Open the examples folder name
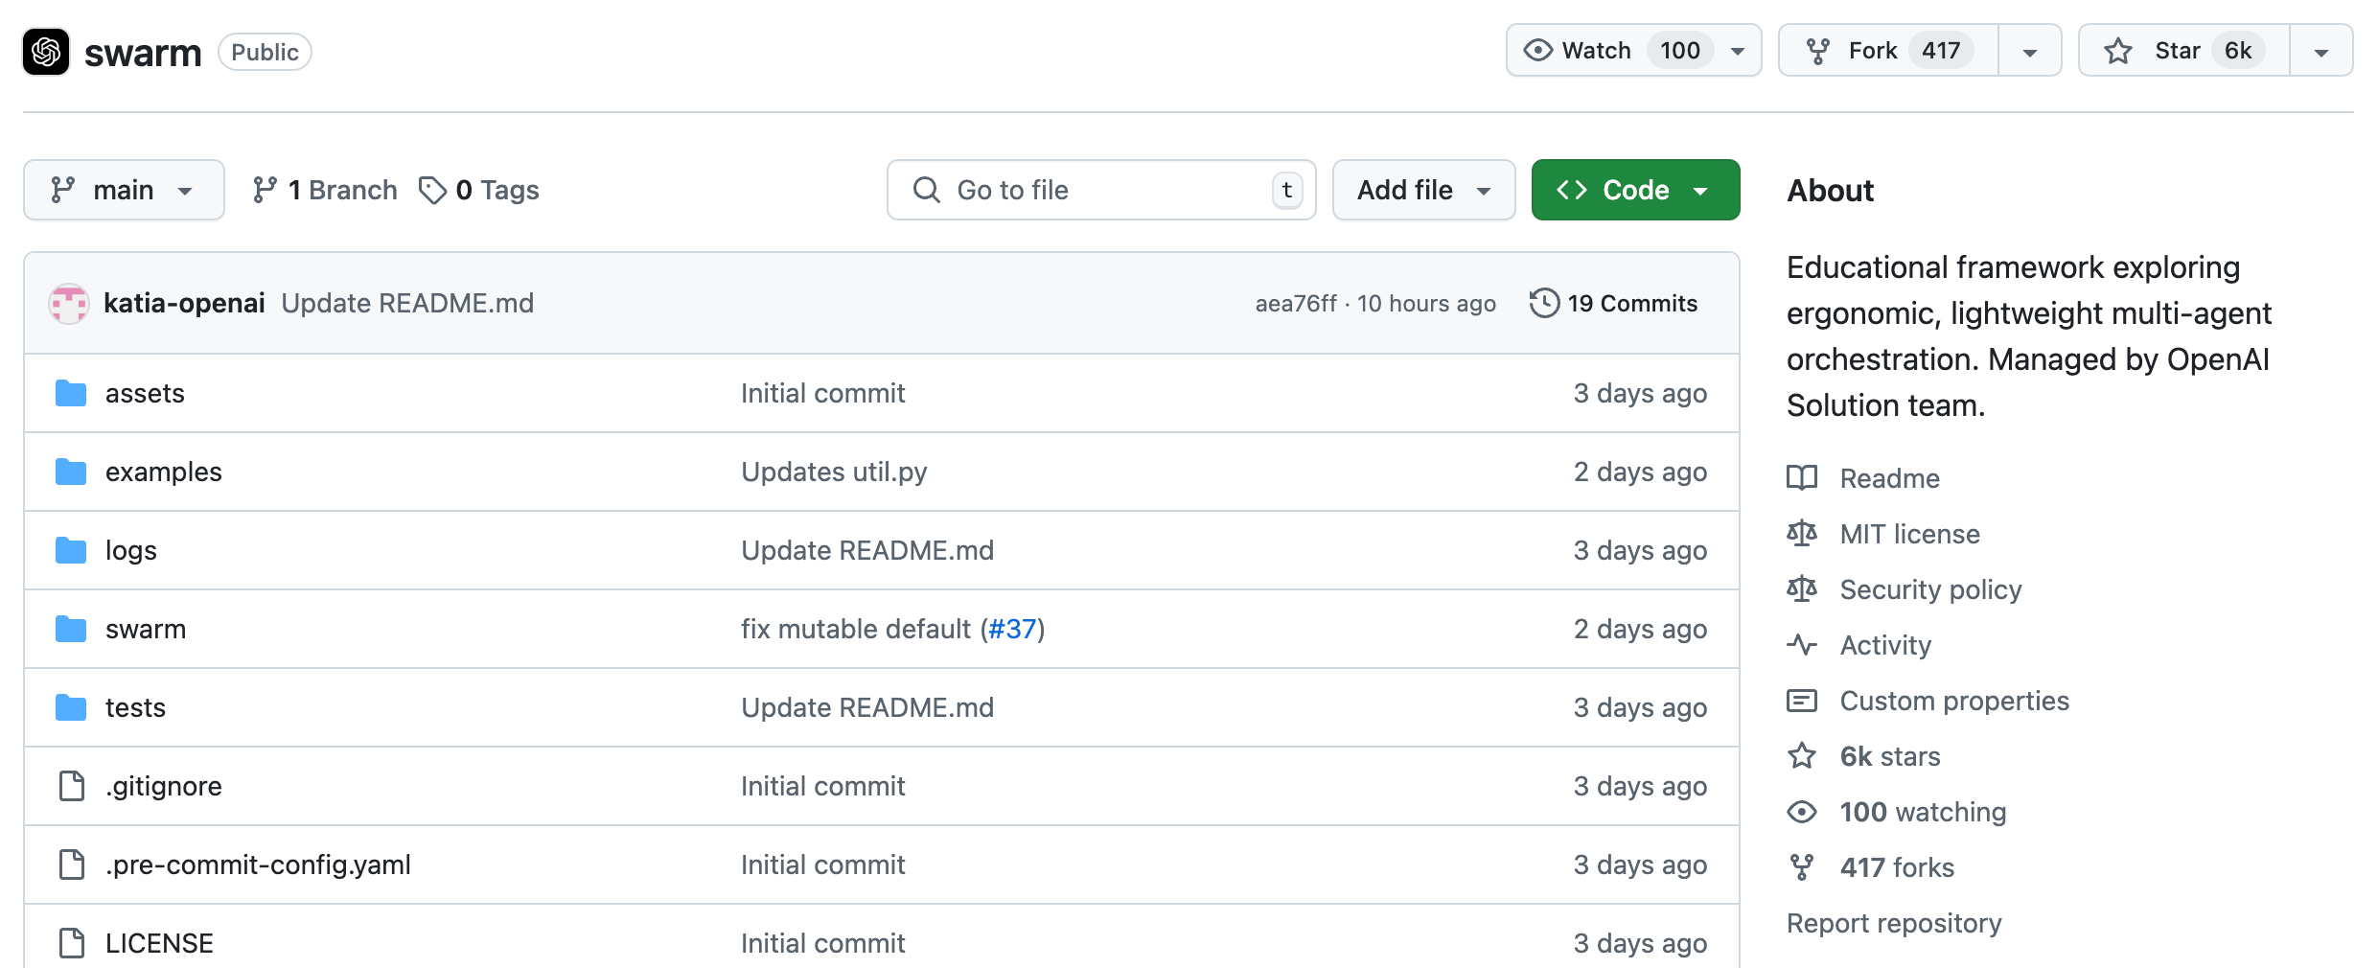This screenshot has height=968, width=2378. tap(163, 472)
